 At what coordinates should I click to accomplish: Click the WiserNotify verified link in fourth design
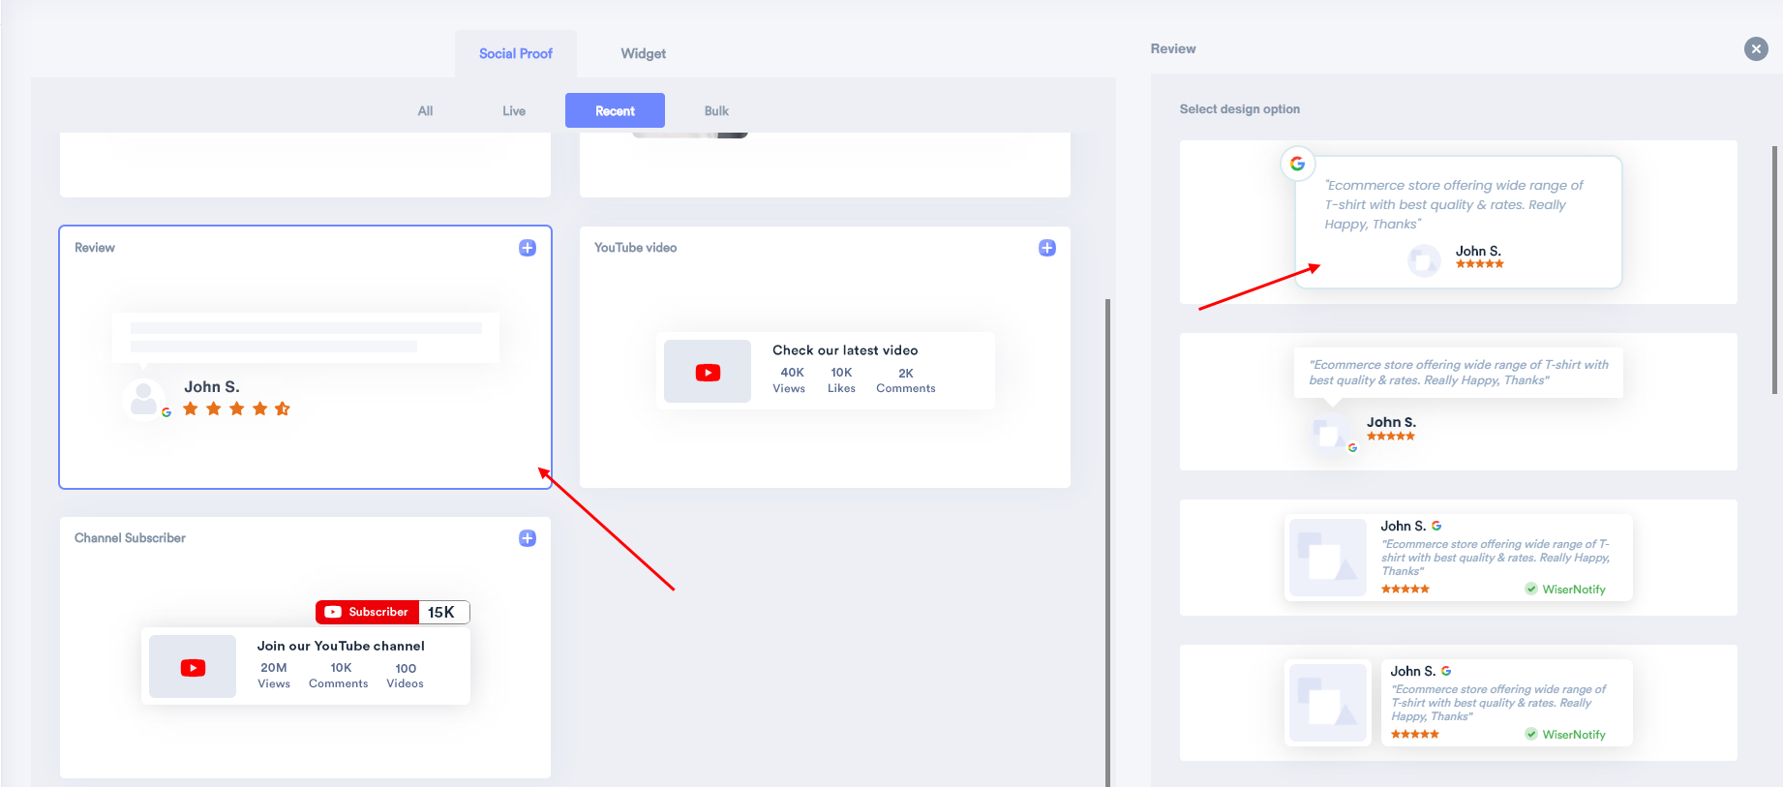click(x=1565, y=735)
